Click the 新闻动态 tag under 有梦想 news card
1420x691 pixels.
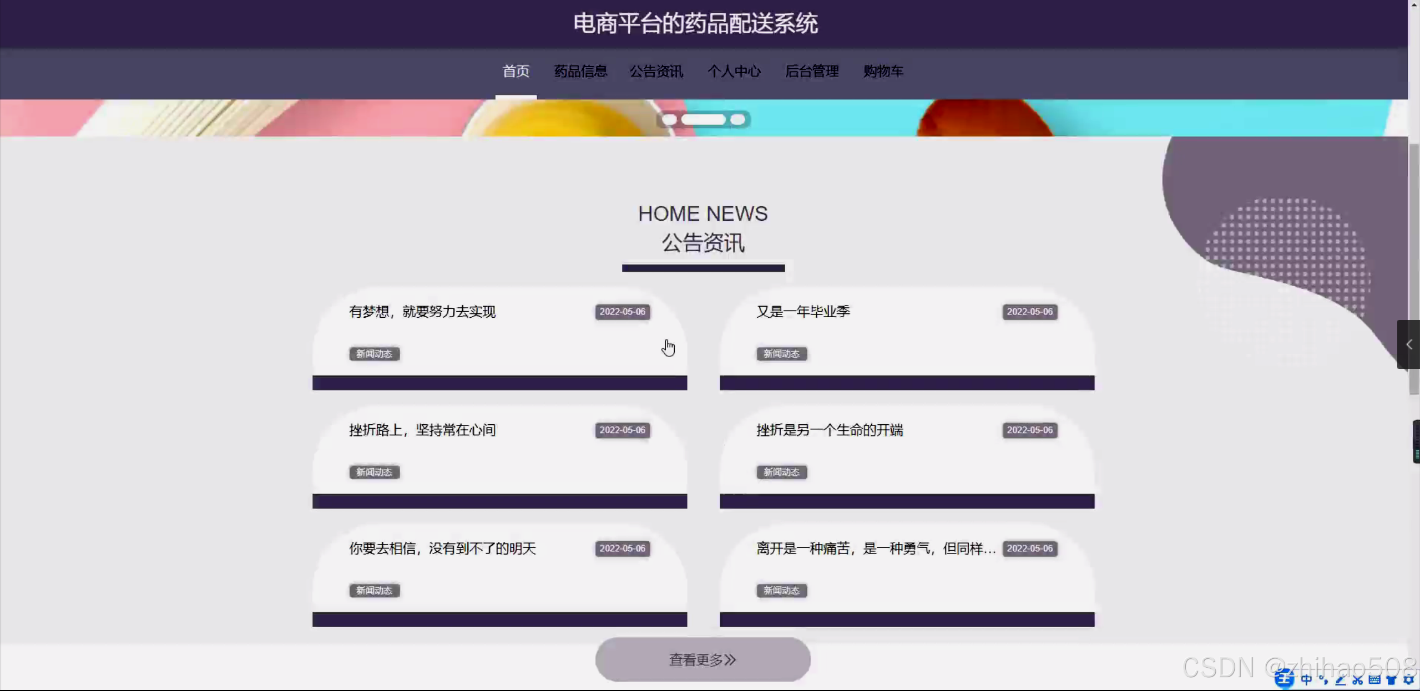(x=374, y=354)
